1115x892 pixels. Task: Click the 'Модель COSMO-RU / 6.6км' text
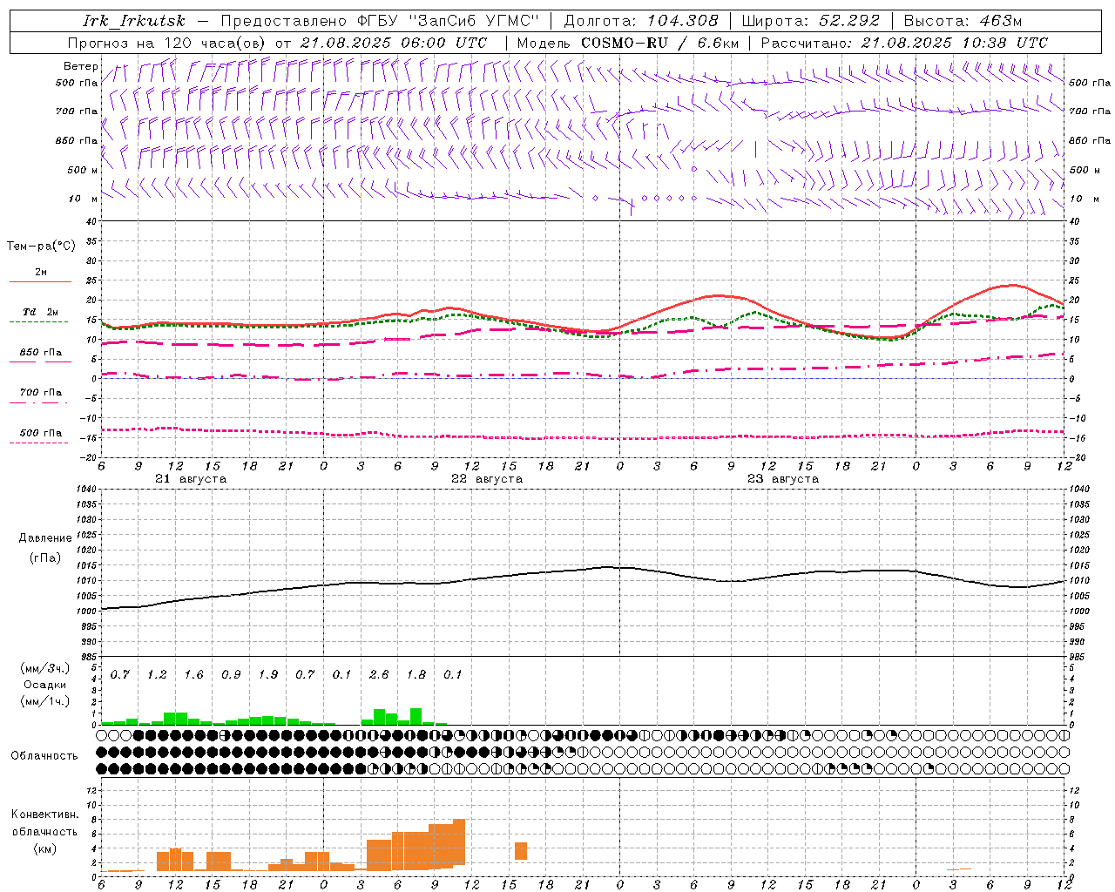(x=627, y=43)
